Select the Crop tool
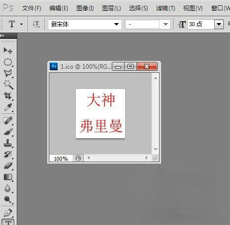The height and width of the screenshot is (225, 230). click(x=8, y=95)
